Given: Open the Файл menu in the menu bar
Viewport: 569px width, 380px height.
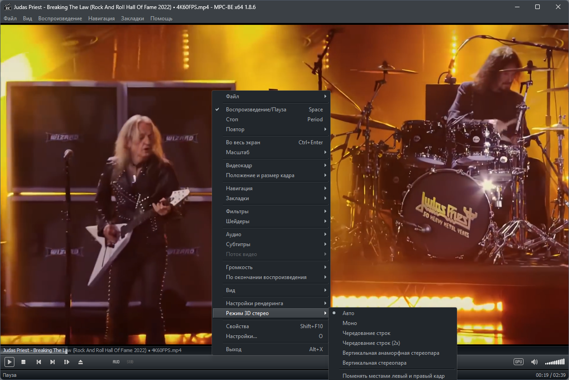Looking at the screenshot, I should click(x=10, y=18).
